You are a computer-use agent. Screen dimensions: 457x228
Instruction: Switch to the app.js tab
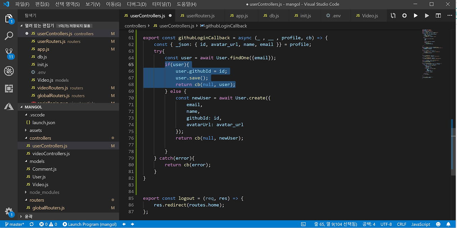[x=242, y=16]
